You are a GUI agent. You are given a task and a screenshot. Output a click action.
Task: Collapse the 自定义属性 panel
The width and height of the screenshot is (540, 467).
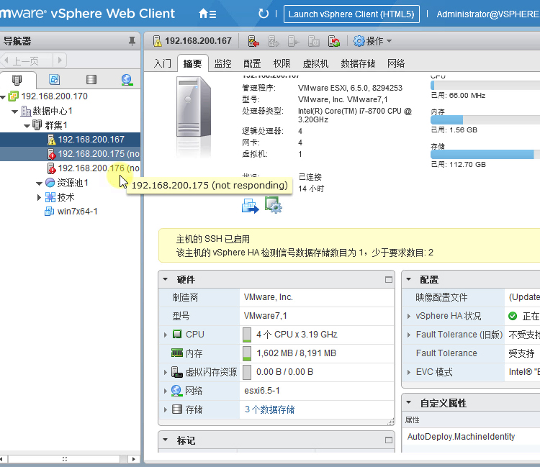[408, 402]
